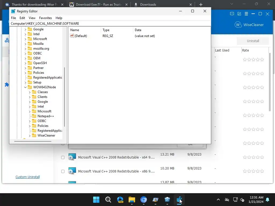Click the Uninstall button in Wise Program Uninstaller
The image size is (275, 206).
[x=253, y=41]
